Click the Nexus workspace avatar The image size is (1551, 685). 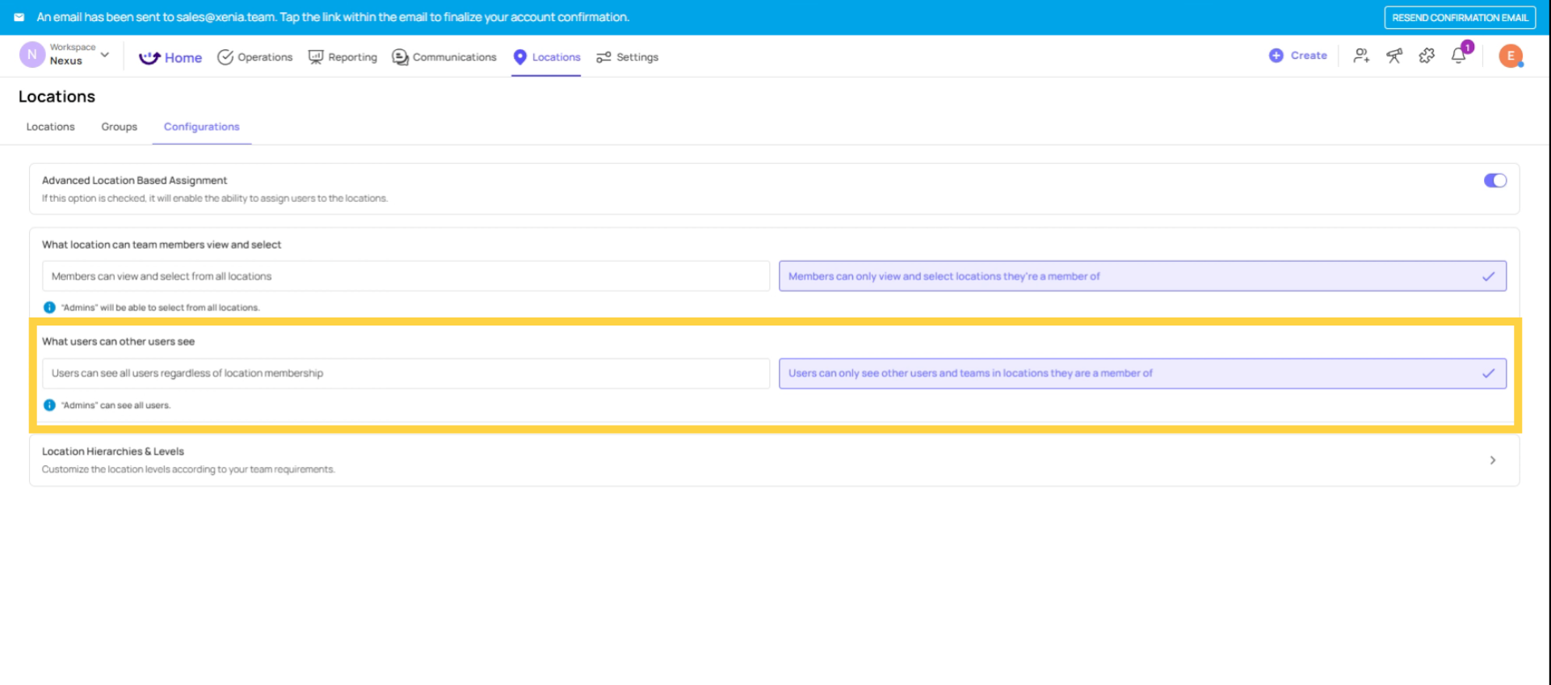(x=32, y=55)
